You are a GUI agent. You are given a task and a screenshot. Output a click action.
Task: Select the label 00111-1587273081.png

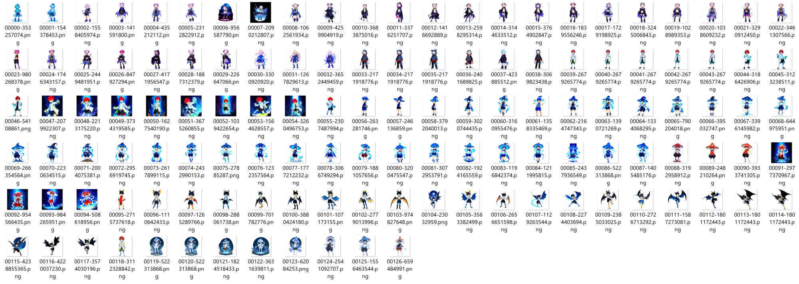[678, 222]
